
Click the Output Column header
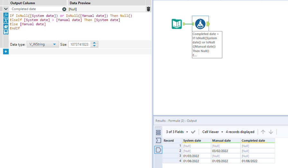[x=22, y=3]
